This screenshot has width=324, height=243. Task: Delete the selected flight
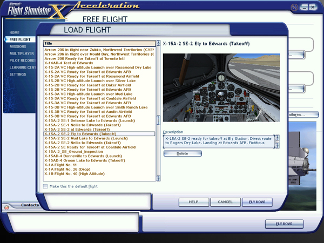pyautogui.click(x=183, y=153)
